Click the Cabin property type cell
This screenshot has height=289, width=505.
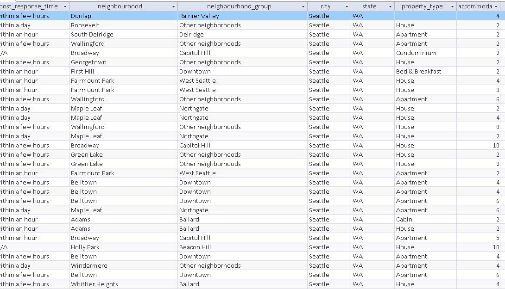coord(404,219)
